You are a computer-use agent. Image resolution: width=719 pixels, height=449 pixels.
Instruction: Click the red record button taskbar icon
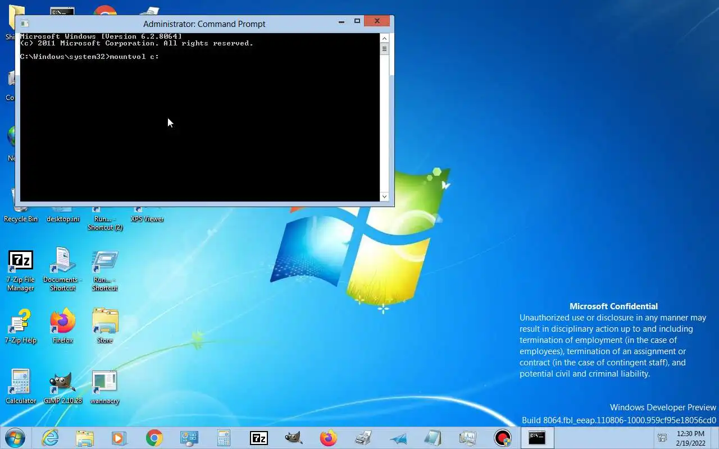(x=502, y=438)
